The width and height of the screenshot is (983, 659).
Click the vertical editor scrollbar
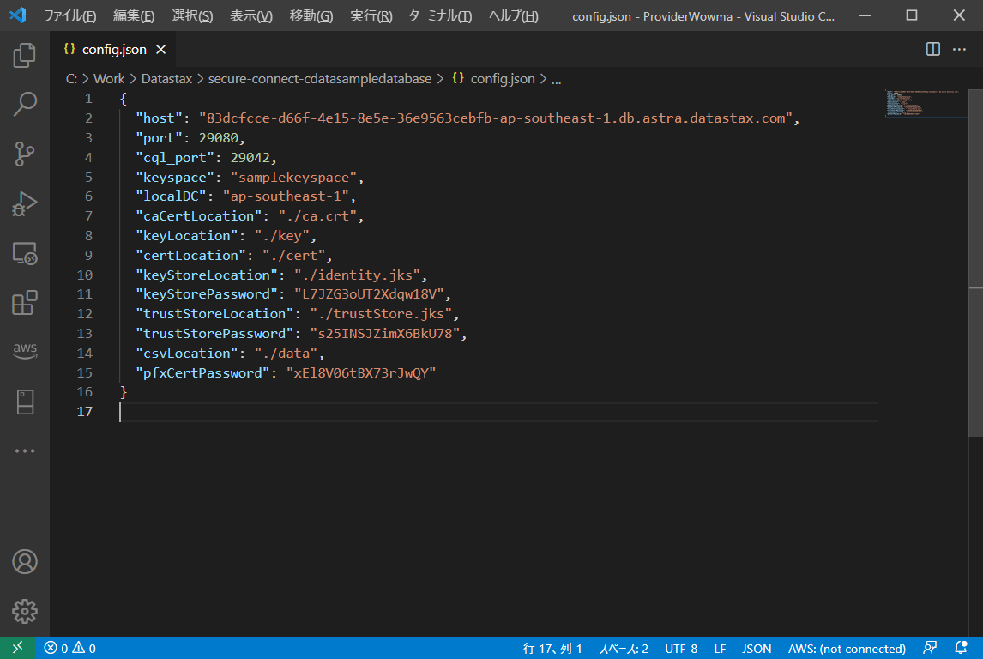point(975,263)
